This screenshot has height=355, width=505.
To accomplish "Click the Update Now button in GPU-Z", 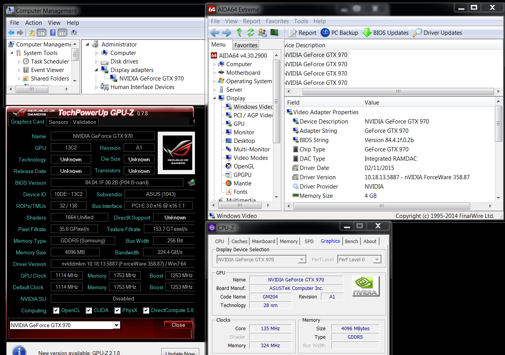I will coord(180,353).
